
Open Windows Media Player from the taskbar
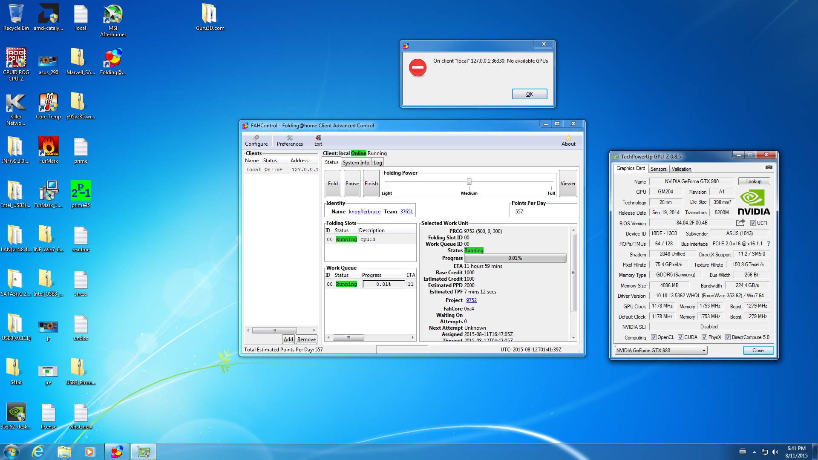[x=89, y=451]
